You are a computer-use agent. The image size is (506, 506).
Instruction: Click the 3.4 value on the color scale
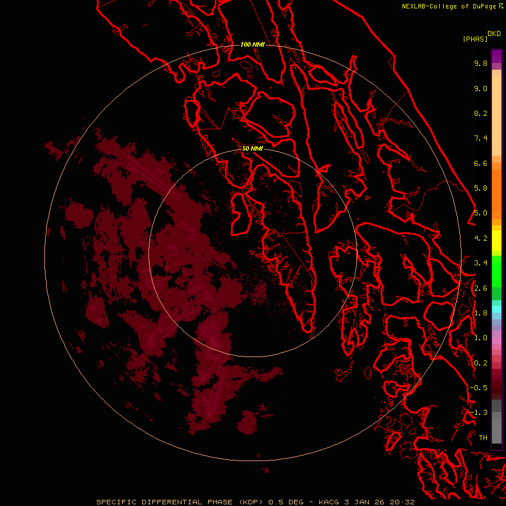[x=481, y=263]
